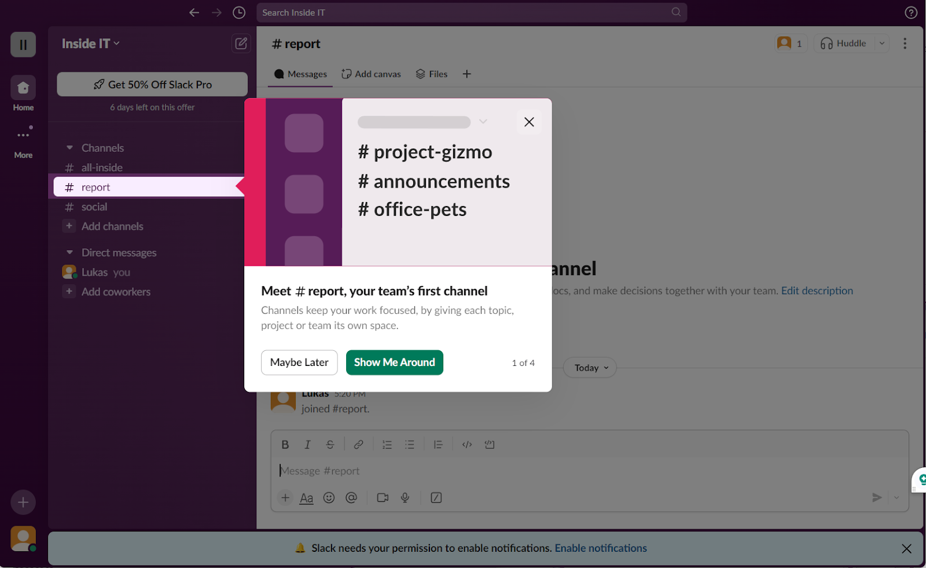Enable notifications from the bottom banner
Image resolution: width=926 pixels, height=568 pixels.
pos(601,548)
